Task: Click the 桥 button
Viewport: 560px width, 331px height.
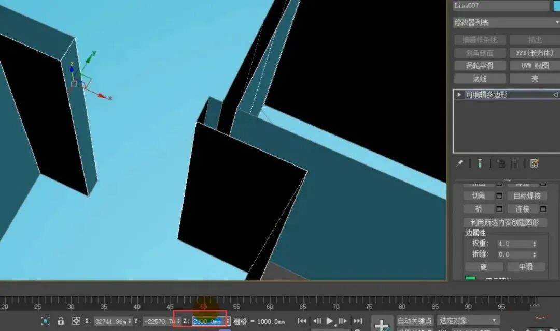Action: pyautogui.click(x=479, y=209)
